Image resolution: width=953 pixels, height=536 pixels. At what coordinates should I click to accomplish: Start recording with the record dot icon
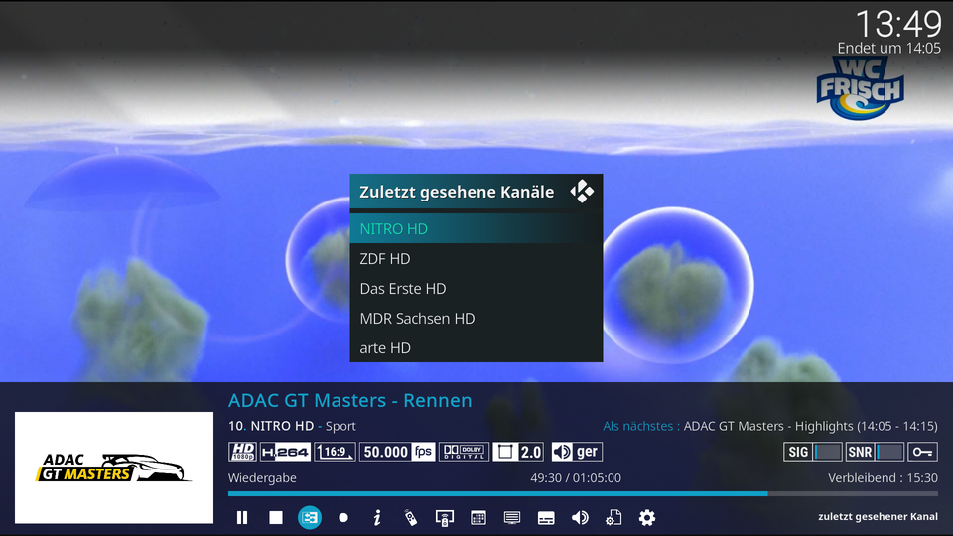tap(343, 518)
